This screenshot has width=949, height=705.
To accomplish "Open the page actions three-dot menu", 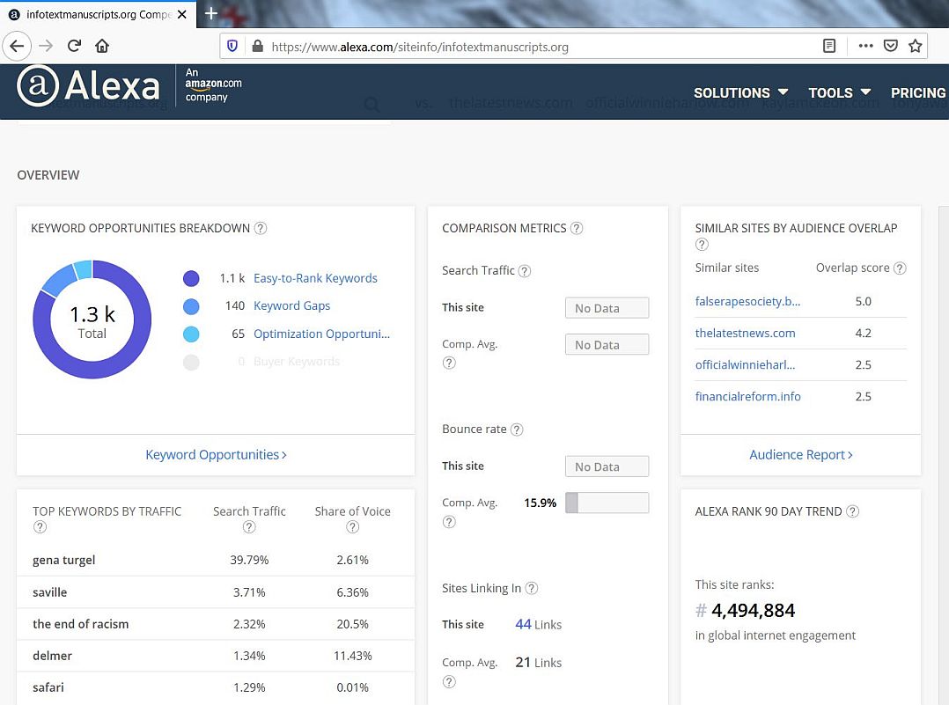I will pos(865,46).
